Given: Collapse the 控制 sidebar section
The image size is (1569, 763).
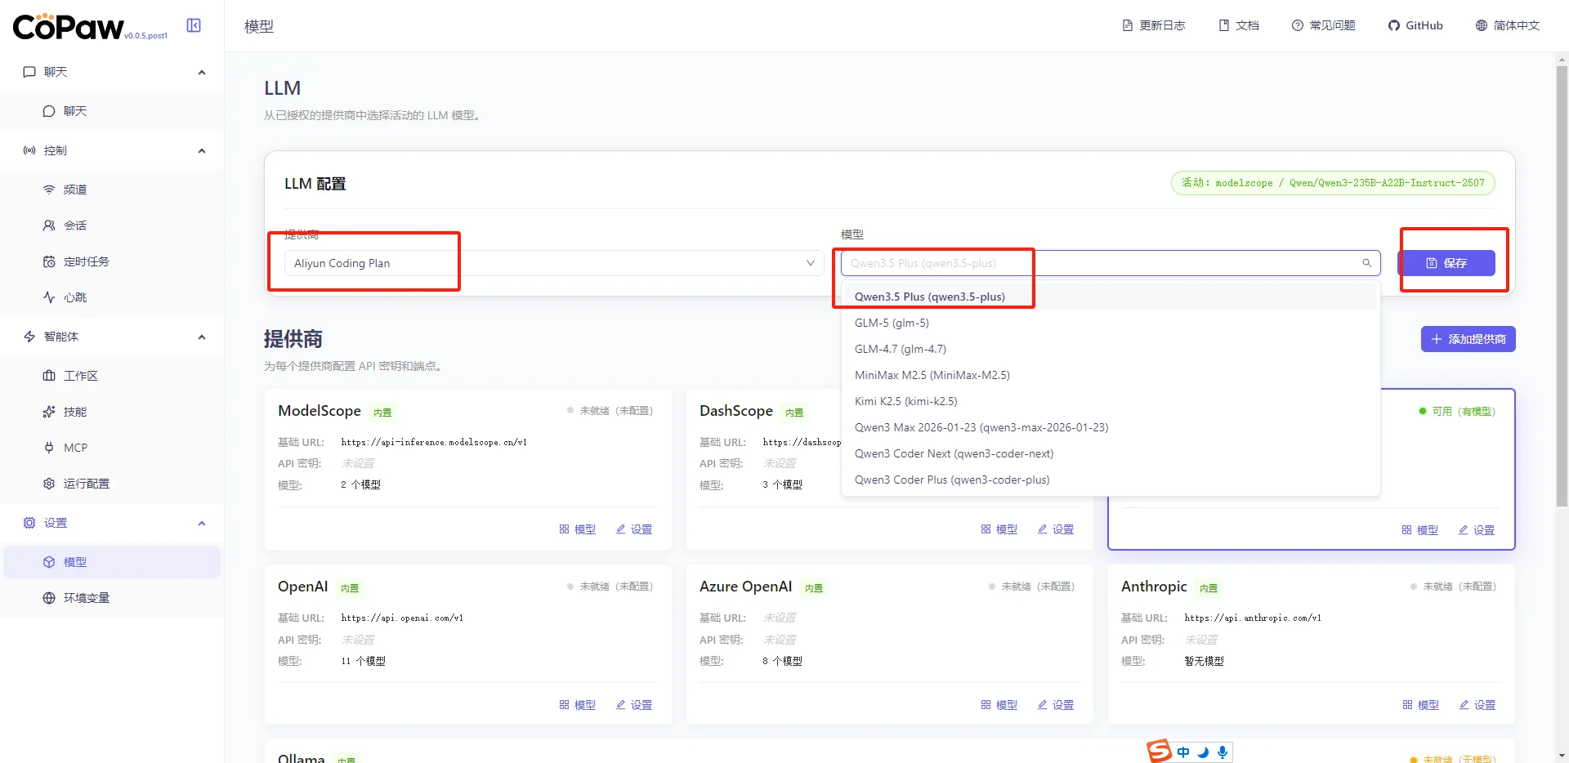Looking at the screenshot, I should tap(202, 150).
